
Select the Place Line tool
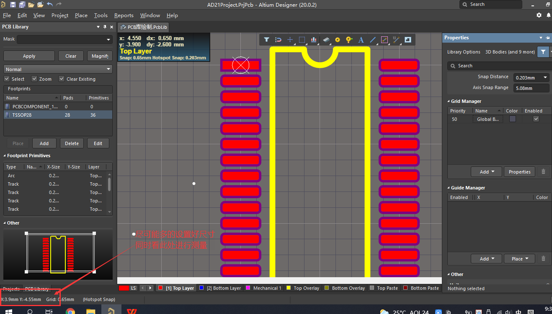click(373, 40)
